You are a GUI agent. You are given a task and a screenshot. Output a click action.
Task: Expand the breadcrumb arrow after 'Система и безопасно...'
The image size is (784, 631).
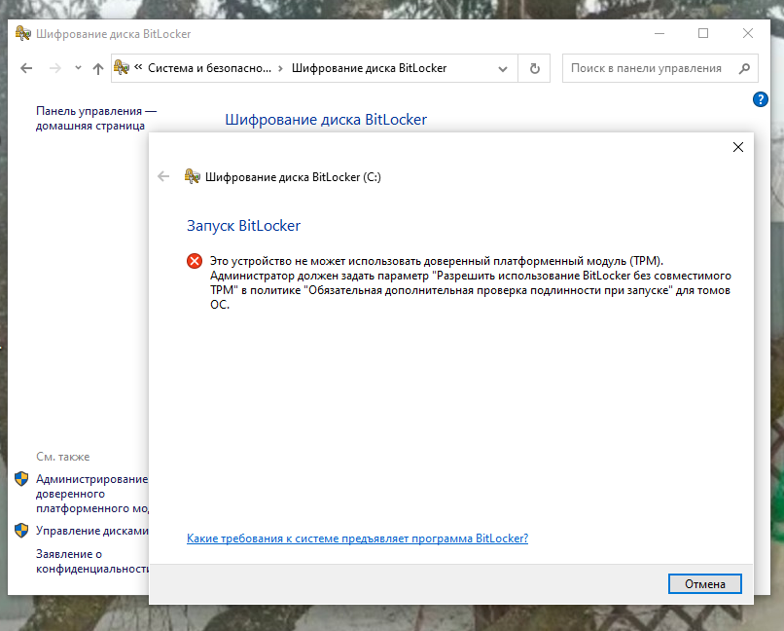280,68
